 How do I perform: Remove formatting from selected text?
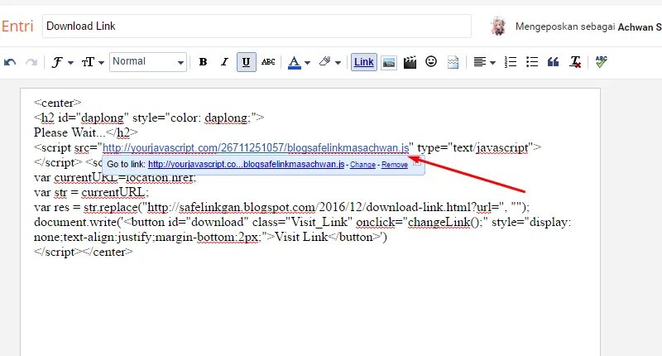[575, 62]
